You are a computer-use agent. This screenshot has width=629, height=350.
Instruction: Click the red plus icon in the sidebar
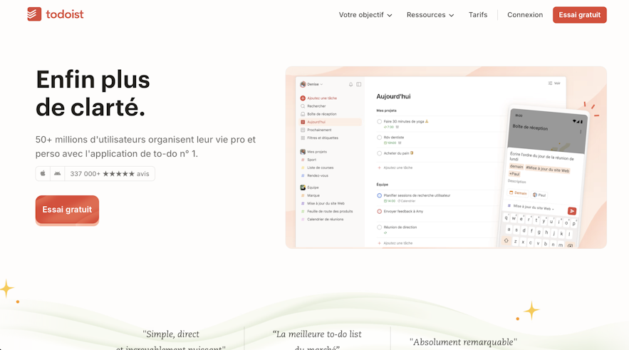coord(303,98)
